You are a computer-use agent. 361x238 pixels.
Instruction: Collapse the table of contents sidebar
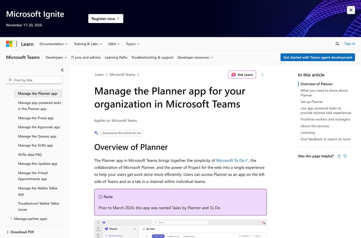62,70
